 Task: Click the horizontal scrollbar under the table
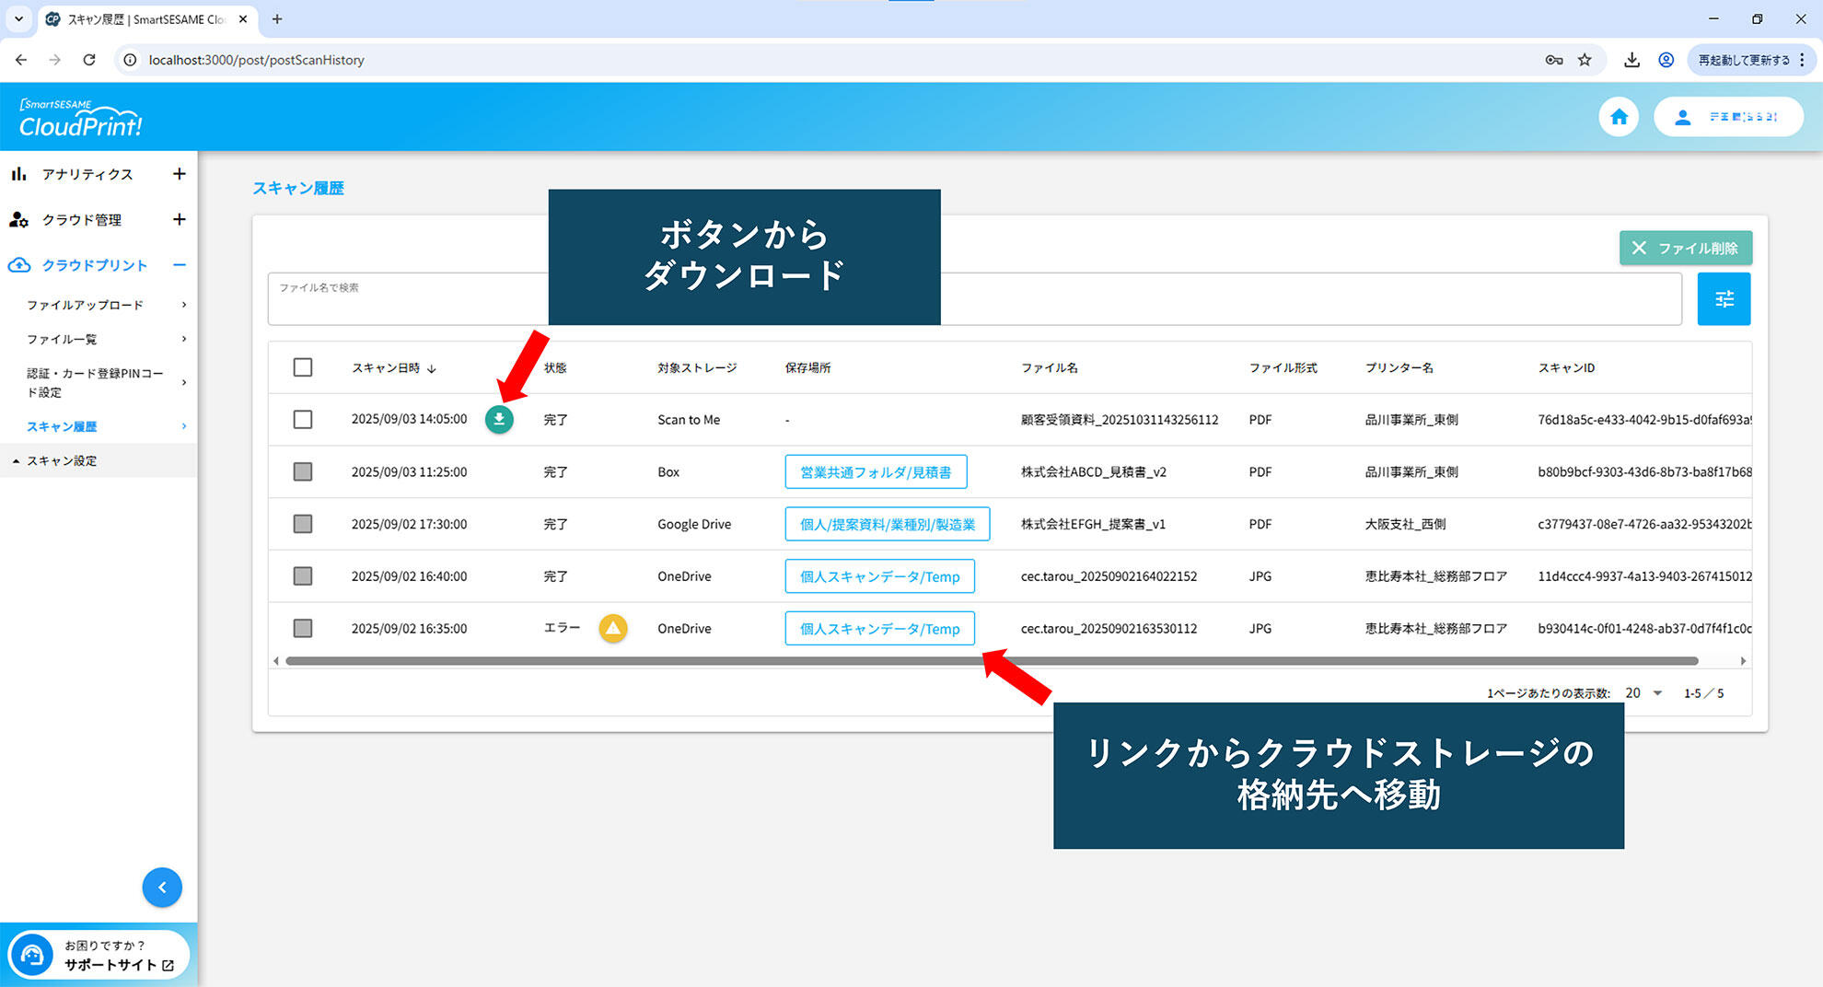point(991,661)
